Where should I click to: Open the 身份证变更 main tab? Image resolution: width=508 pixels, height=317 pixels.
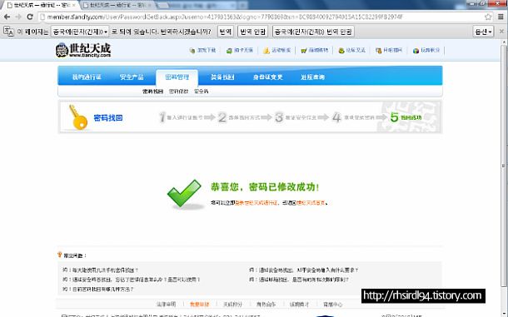tap(267, 77)
